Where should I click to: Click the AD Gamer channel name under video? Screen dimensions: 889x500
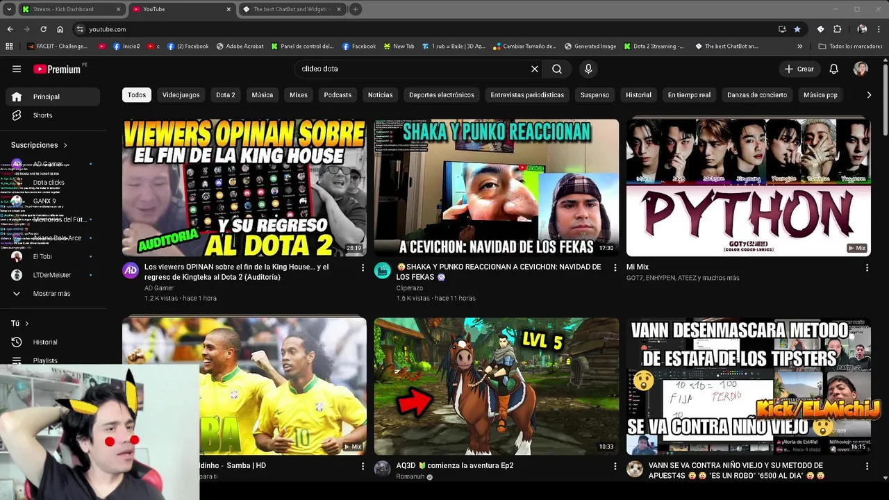159,288
